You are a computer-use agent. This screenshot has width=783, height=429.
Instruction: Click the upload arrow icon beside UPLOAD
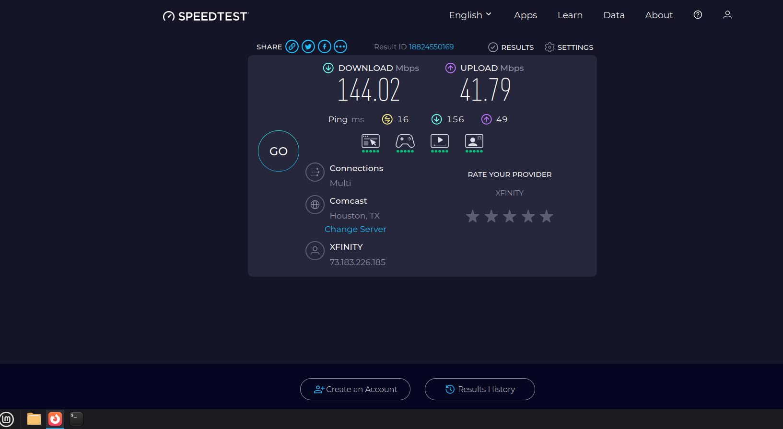450,68
